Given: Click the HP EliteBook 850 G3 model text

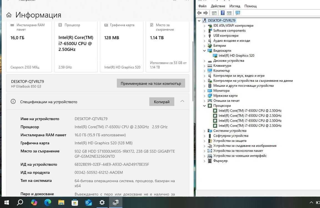Looking at the screenshot, I should (x=26, y=86).
